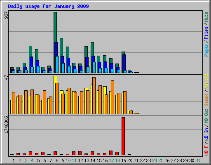Click the red kB F legend label

click(x=206, y=151)
